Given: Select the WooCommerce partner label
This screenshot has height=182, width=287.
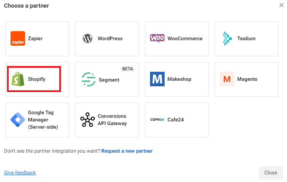Looking at the screenshot, I should pos(185,38).
